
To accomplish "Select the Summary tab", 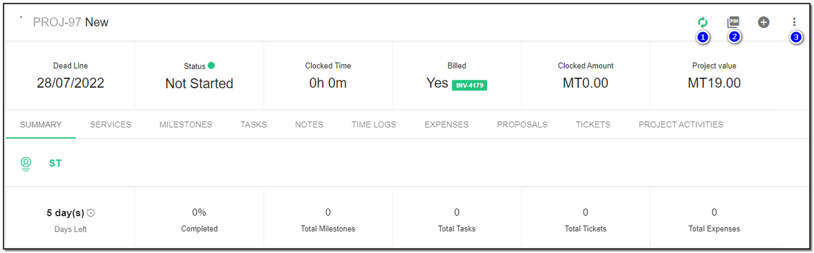I will point(41,124).
